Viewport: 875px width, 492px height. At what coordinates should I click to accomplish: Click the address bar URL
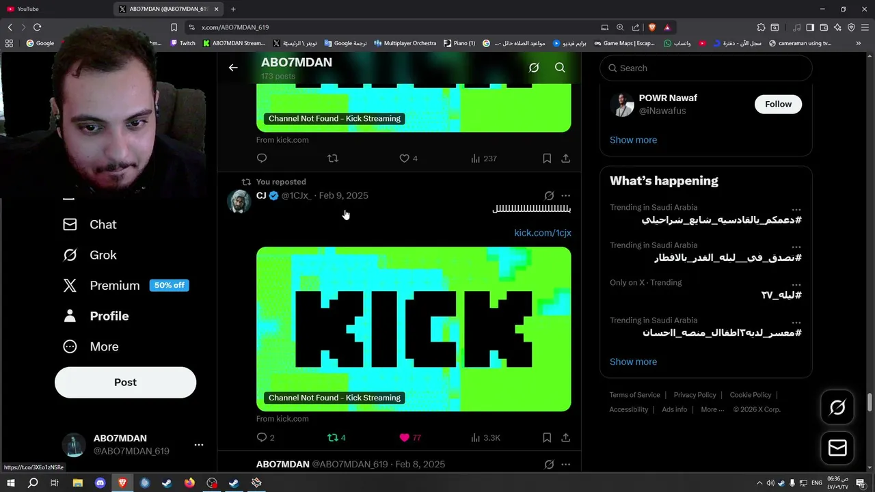pos(235,27)
